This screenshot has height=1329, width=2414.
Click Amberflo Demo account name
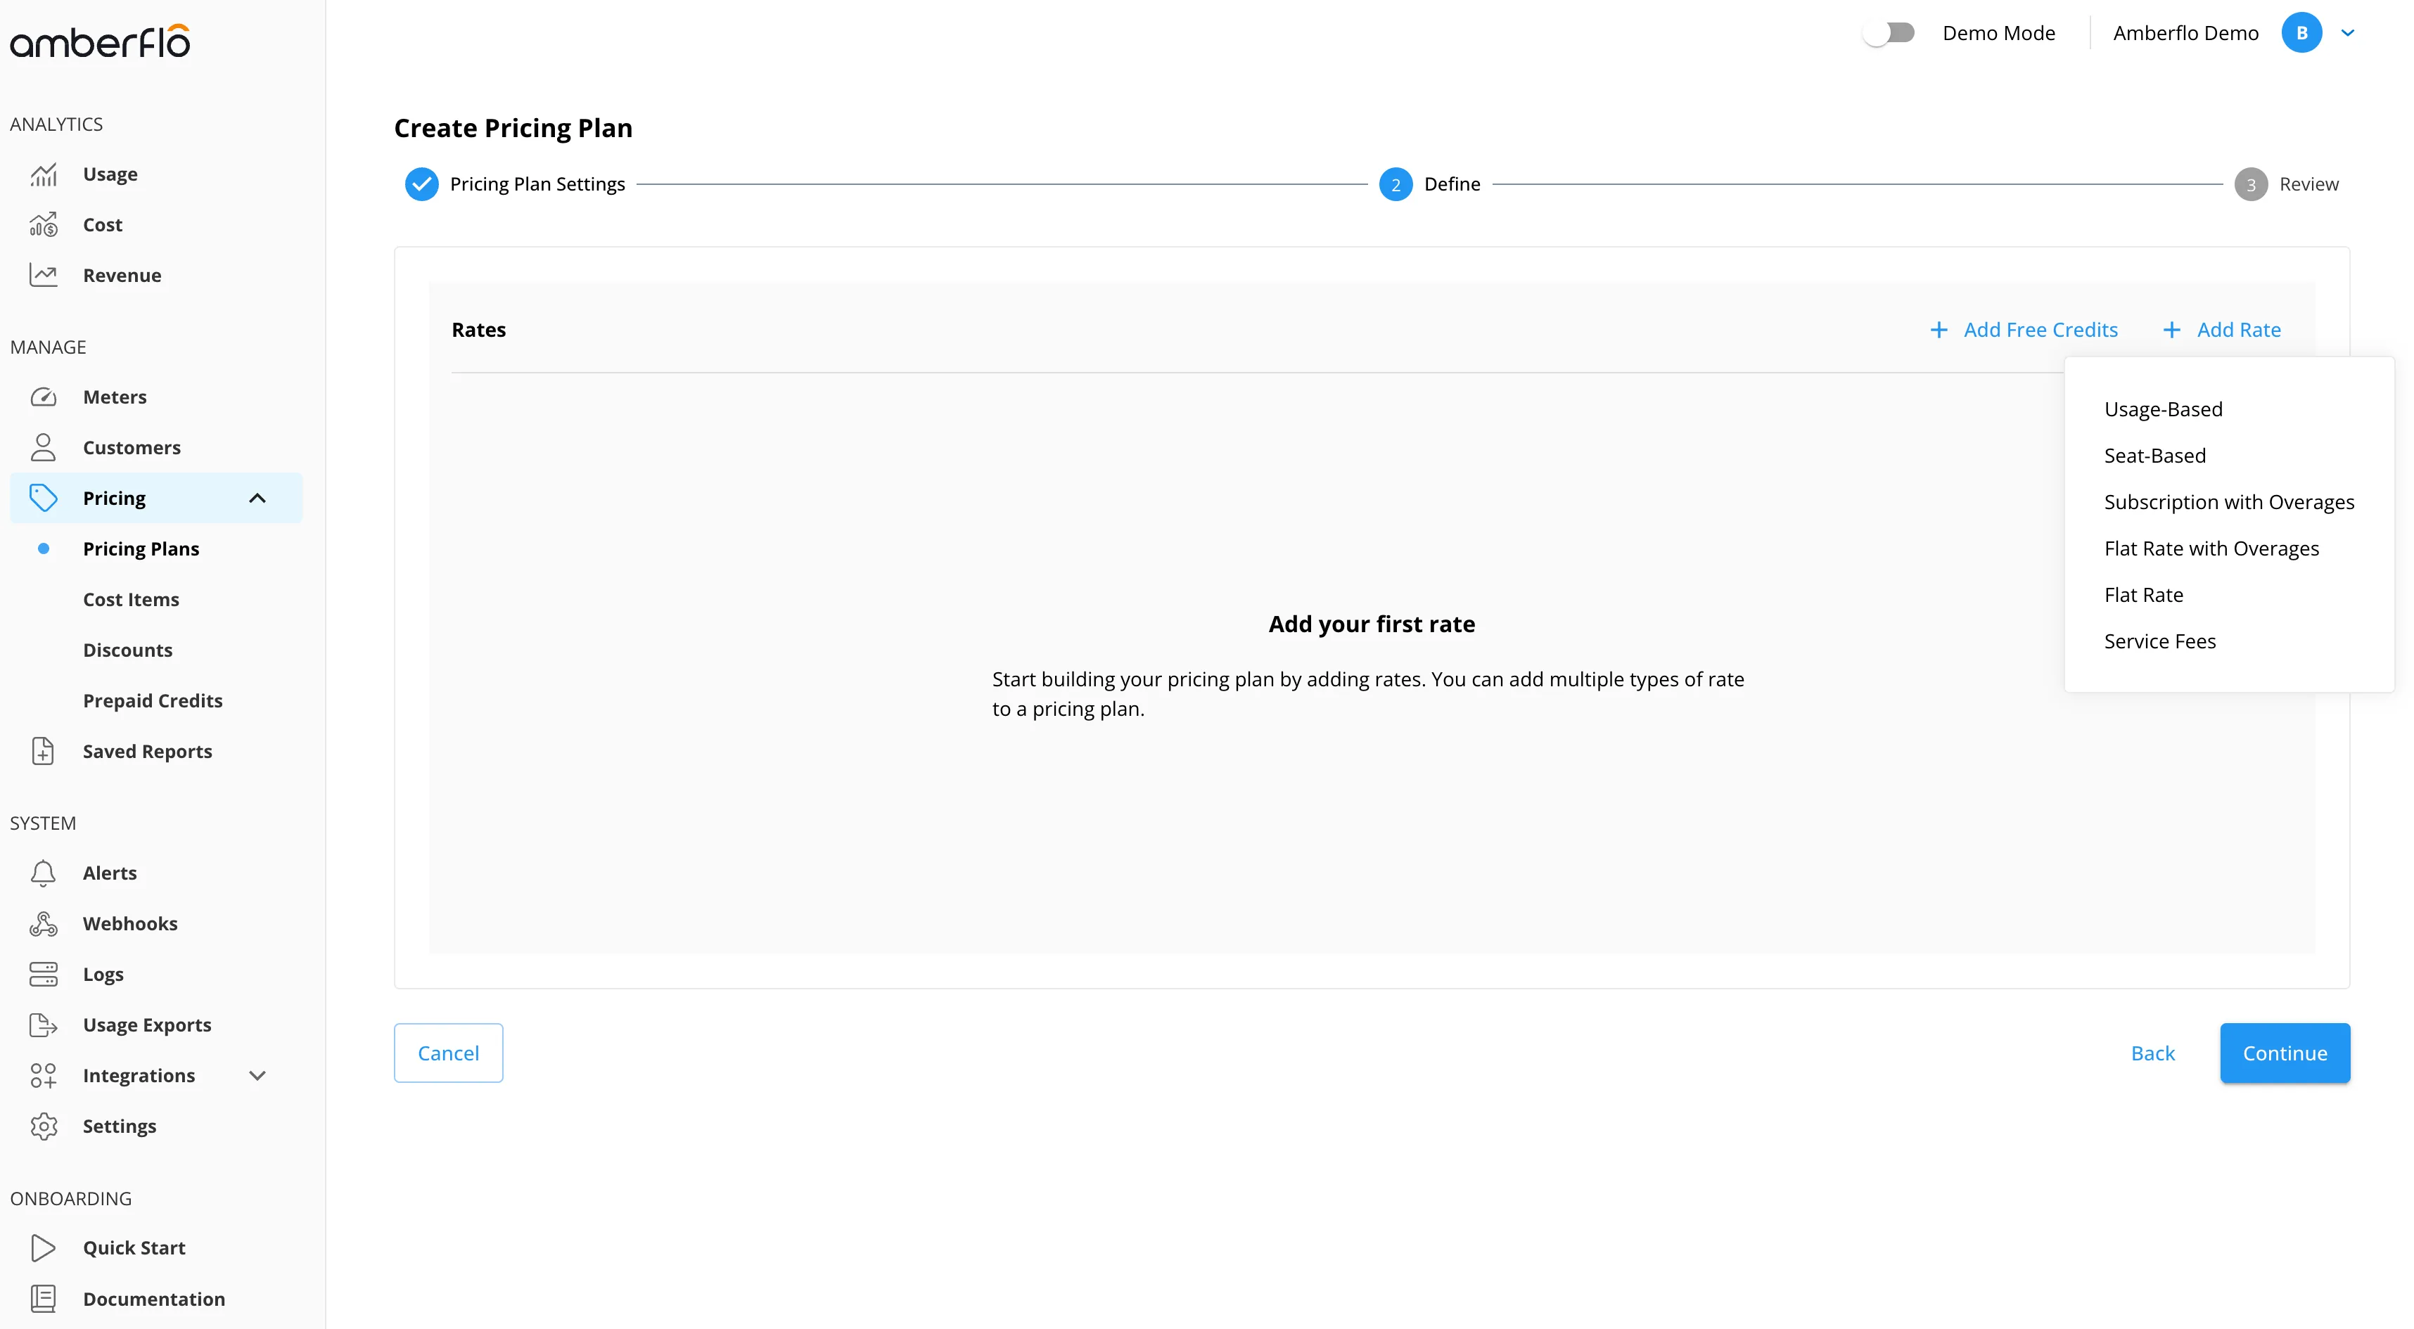(2185, 33)
